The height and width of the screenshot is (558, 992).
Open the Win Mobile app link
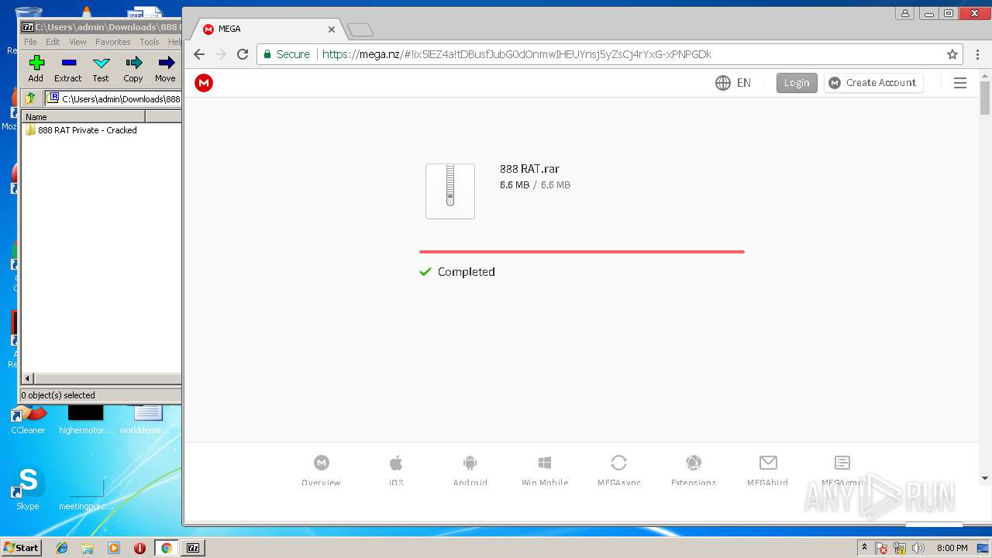pos(545,470)
